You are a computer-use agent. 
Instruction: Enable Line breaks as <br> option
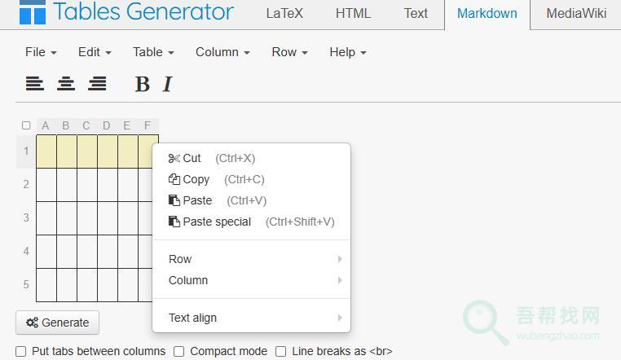pos(281,352)
